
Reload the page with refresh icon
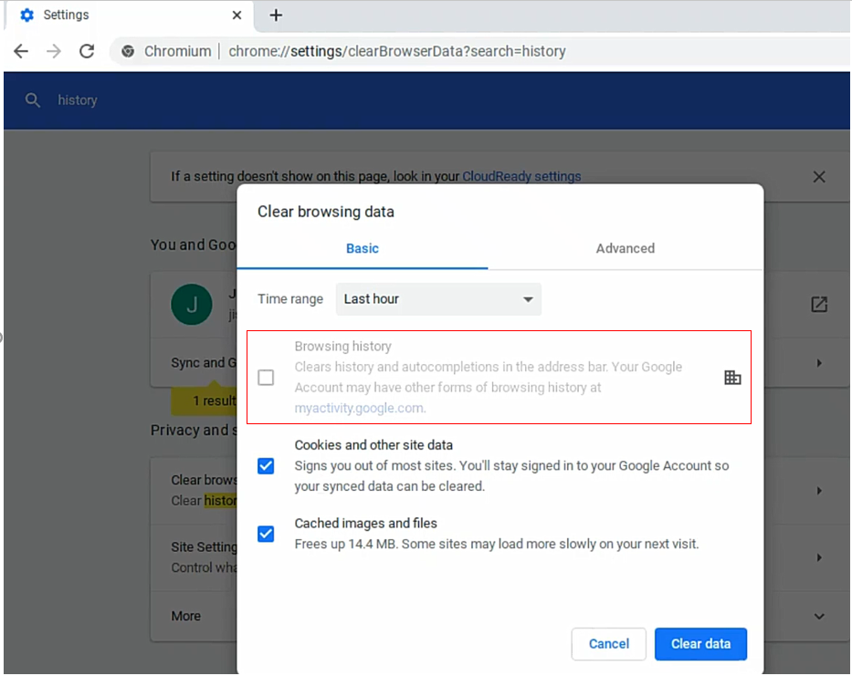pyautogui.click(x=87, y=51)
